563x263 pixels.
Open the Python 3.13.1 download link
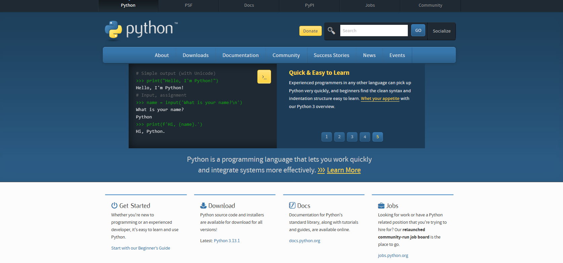[227, 241]
